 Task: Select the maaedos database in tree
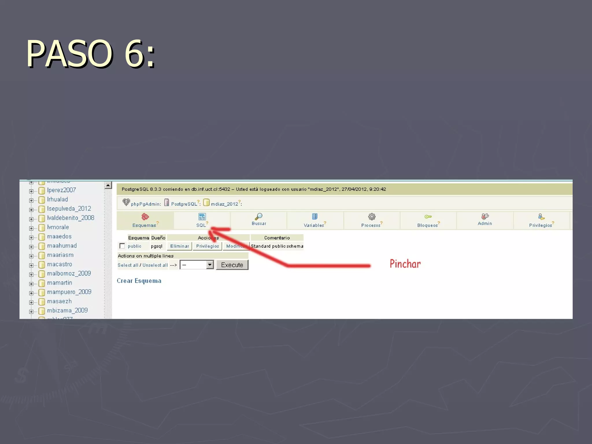(x=59, y=236)
